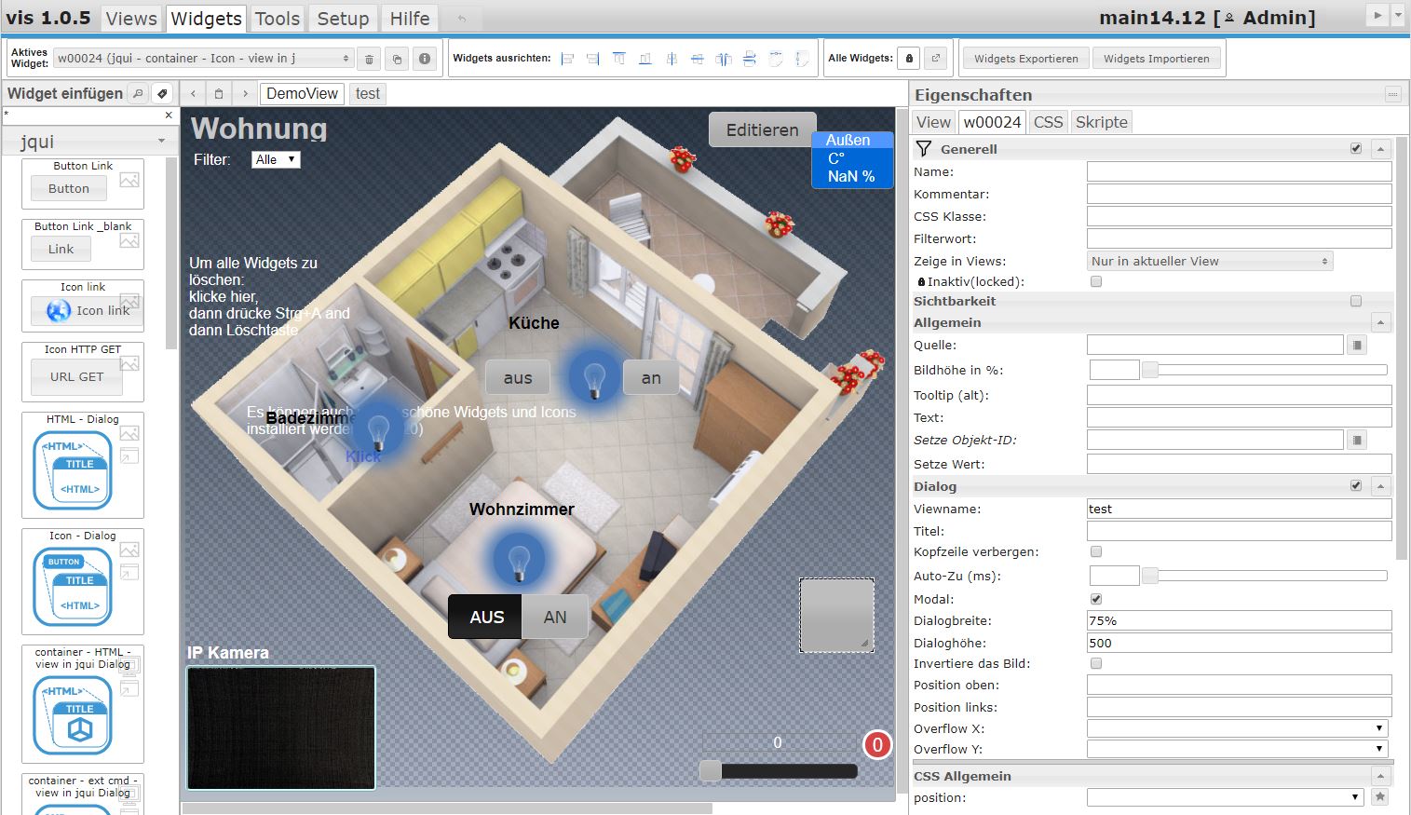Click the widget search magnifier icon
This screenshot has width=1411, height=815.
[x=138, y=93]
